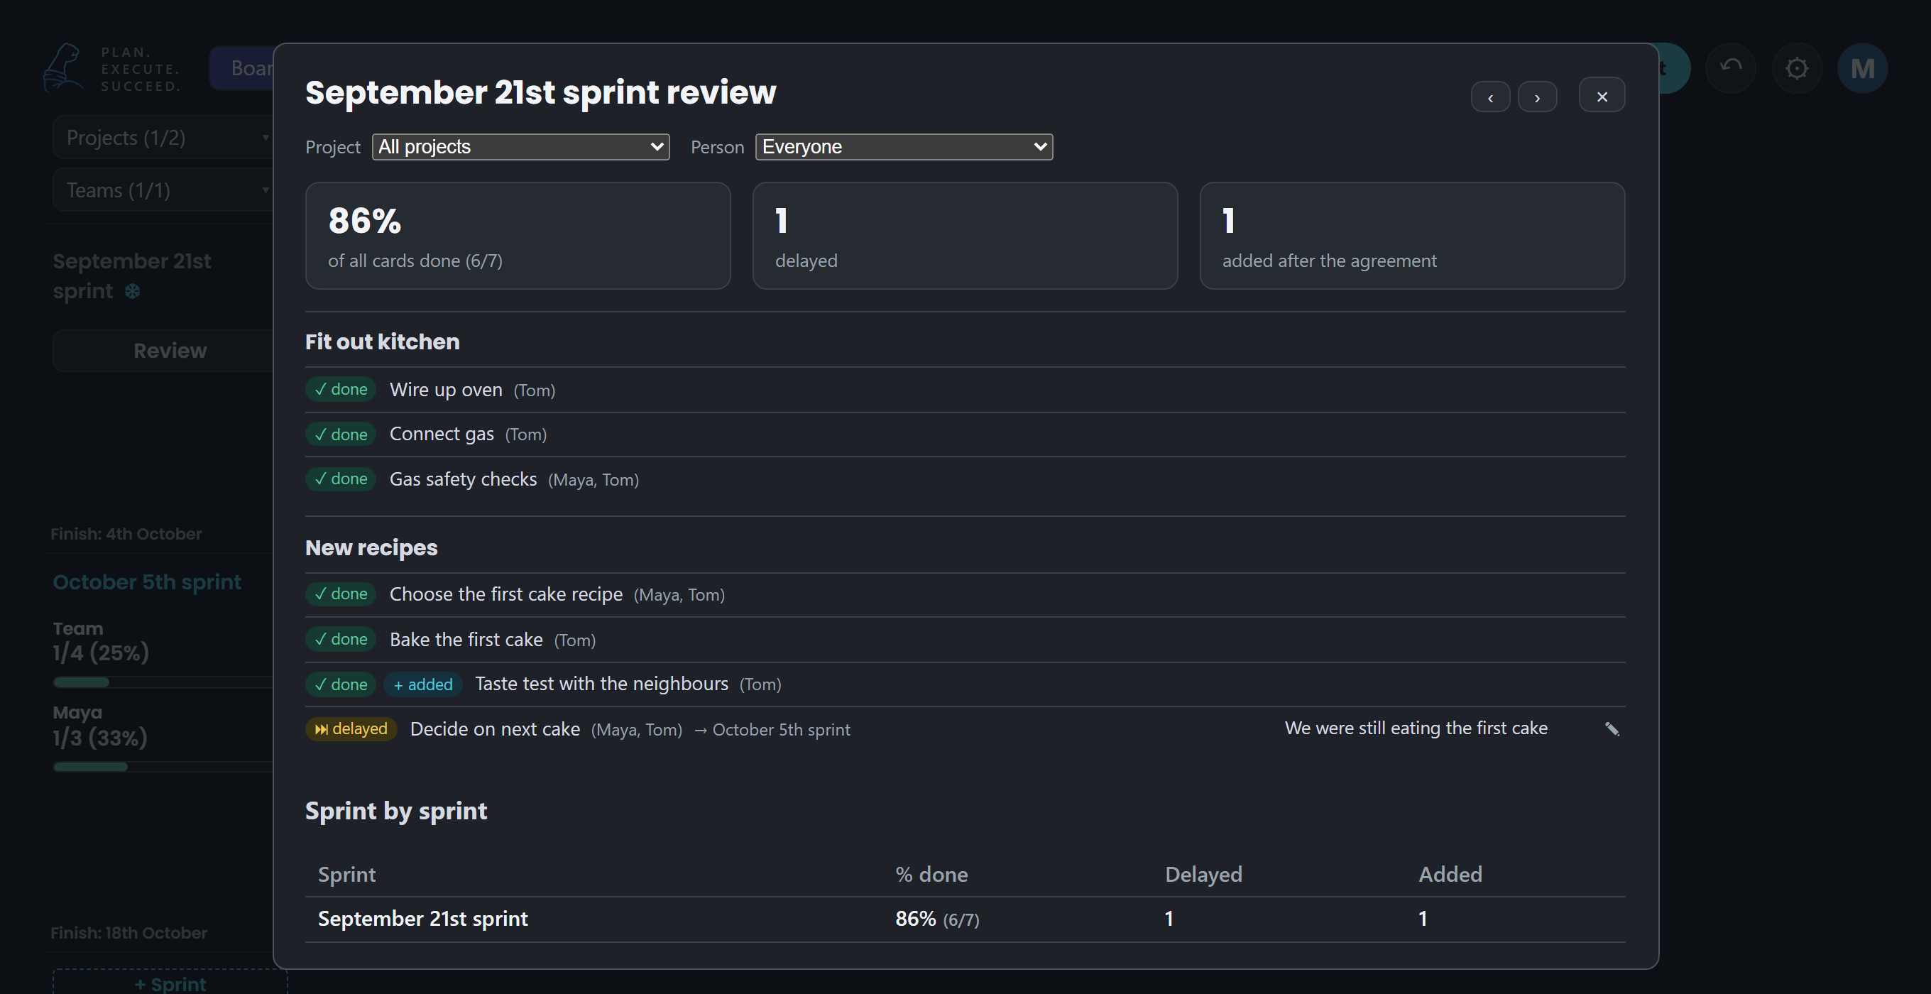Select the Bake the first cake card

(x=965, y=640)
